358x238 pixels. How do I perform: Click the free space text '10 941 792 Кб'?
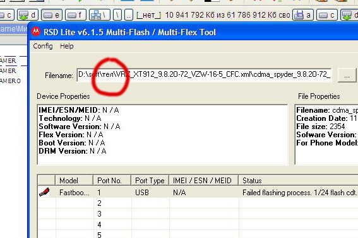point(190,15)
